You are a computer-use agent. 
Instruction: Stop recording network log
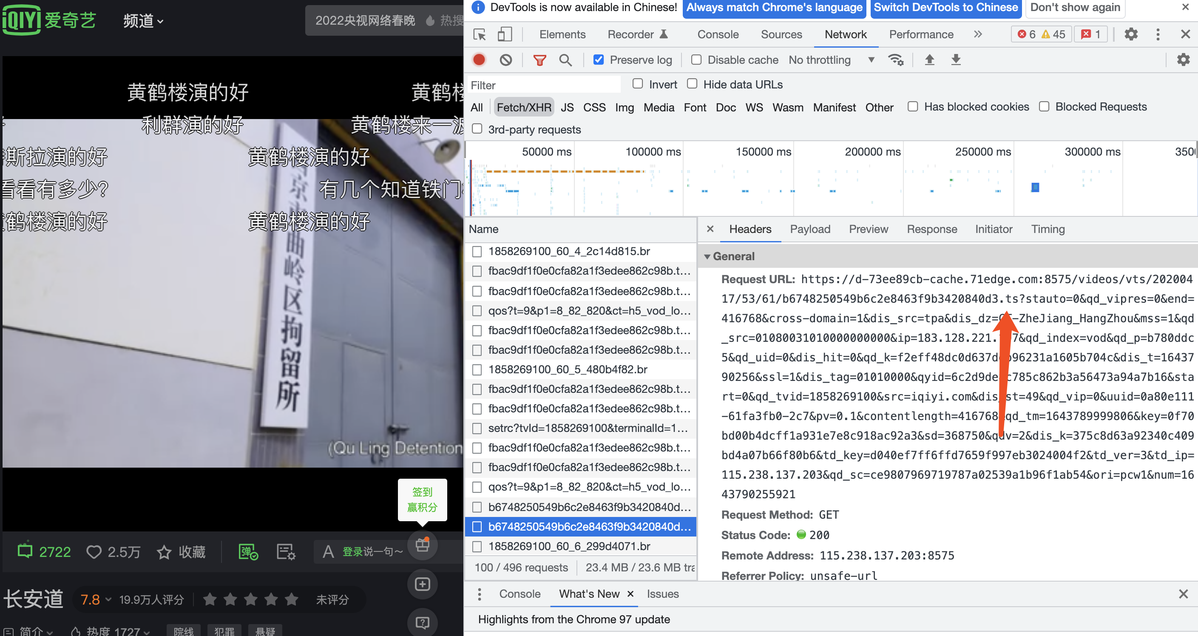(x=480, y=60)
